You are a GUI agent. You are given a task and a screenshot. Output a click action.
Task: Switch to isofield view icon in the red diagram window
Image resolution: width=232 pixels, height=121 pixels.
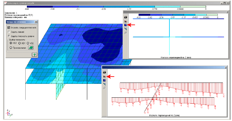(x=104, y=80)
